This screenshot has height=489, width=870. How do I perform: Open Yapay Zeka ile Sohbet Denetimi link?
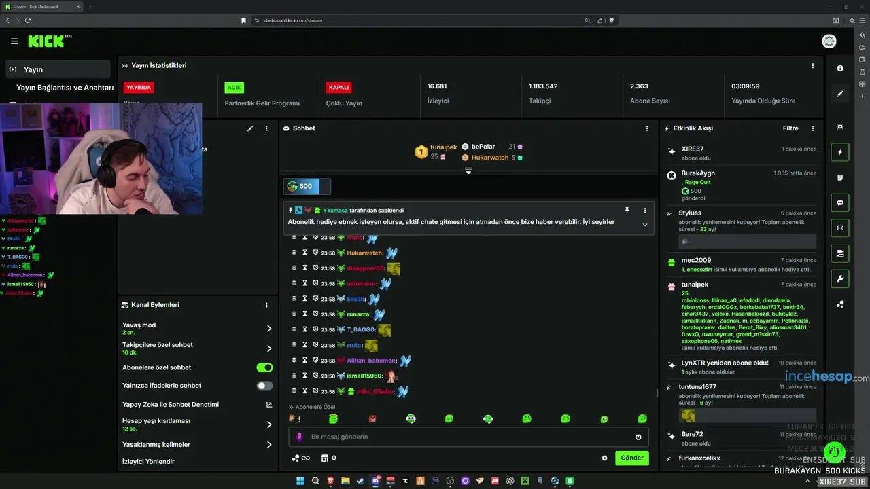pyautogui.click(x=197, y=405)
